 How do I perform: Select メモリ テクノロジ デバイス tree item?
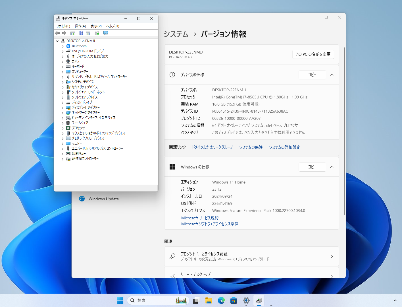(88, 138)
